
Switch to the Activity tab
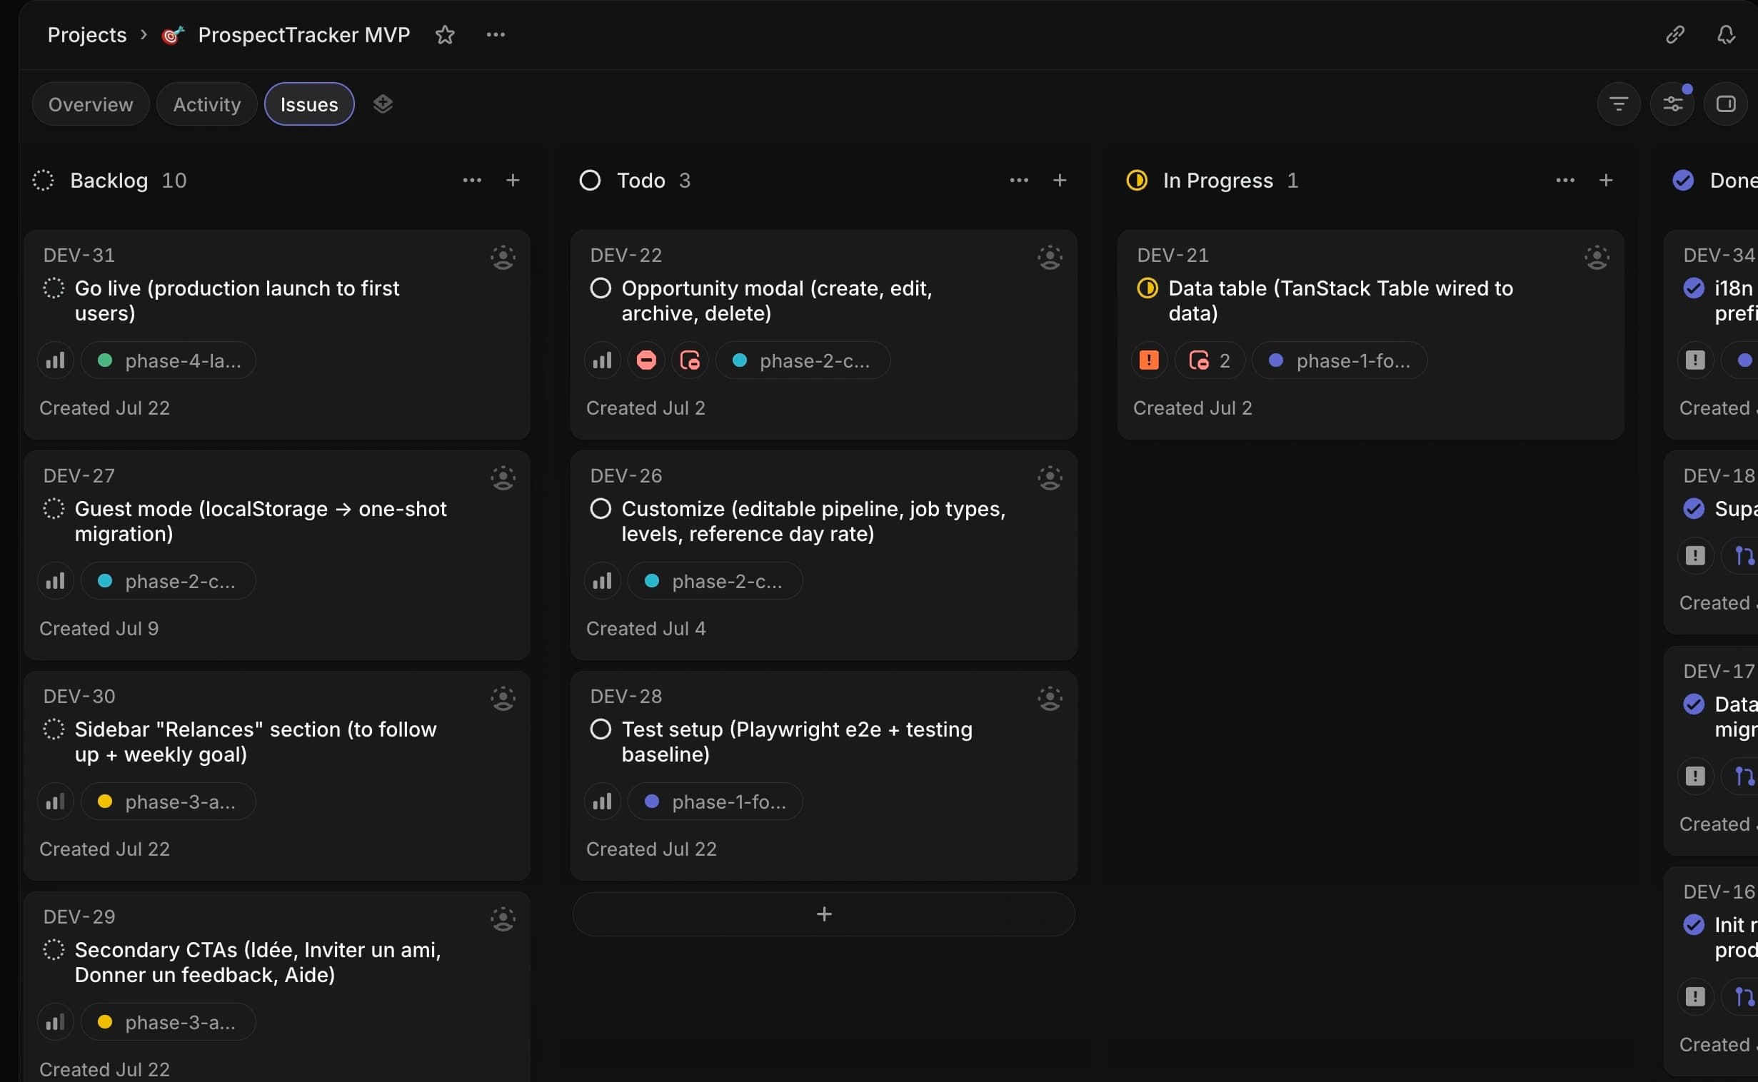click(206, 103)
